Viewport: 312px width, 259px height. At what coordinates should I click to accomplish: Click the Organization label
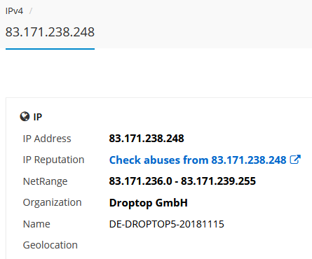[52, 203]
